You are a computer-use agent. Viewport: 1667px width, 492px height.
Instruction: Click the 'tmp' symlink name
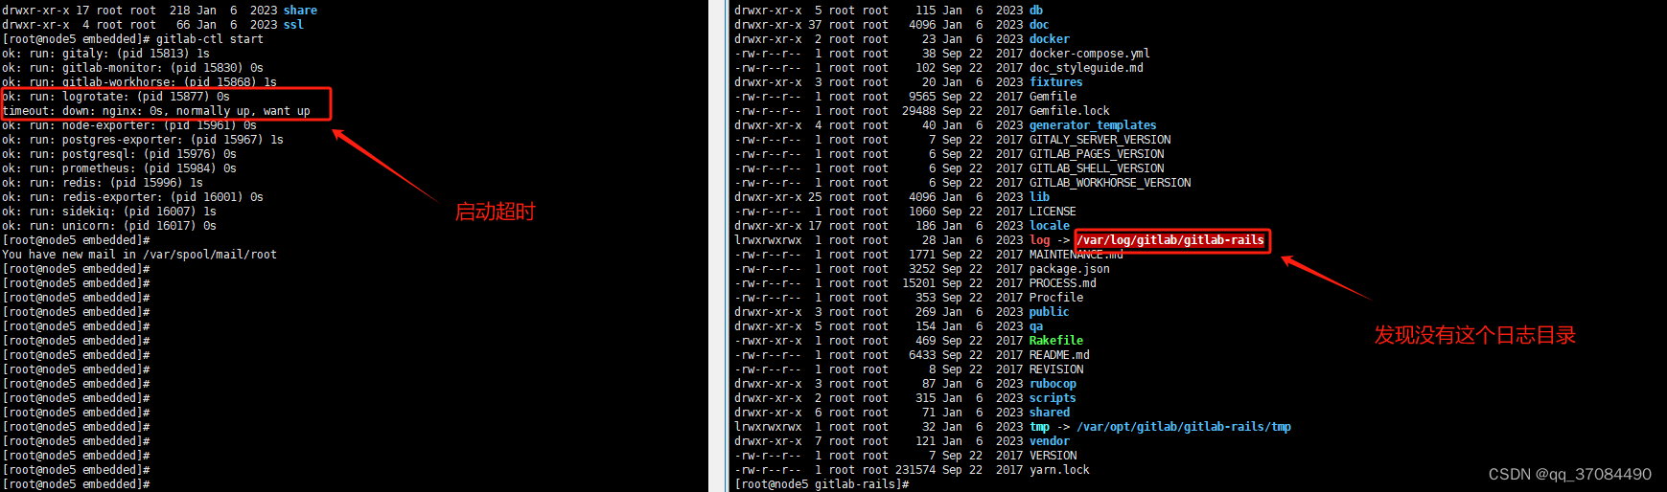[x=1039, y=427]
